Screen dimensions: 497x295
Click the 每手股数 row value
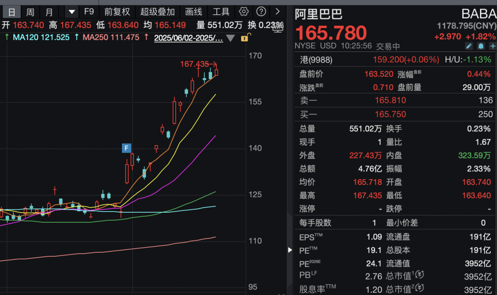tap(374, 223)
